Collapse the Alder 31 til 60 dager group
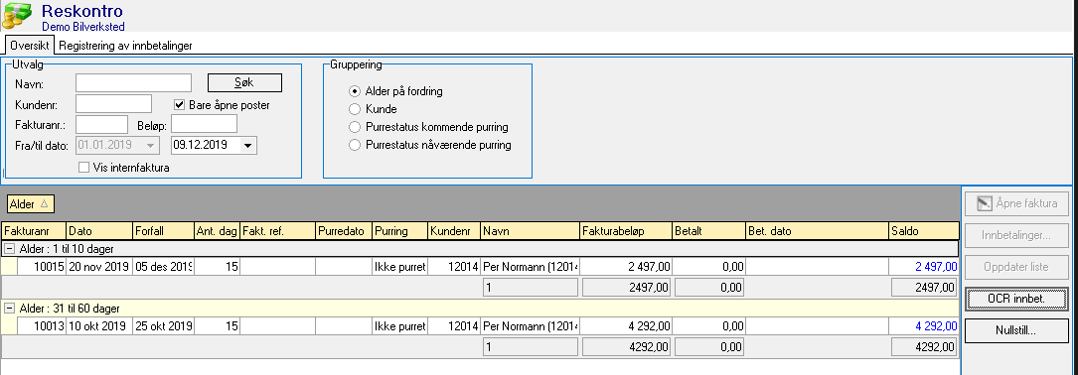This screenshot has height=375, width=1078. pos(10,309)
